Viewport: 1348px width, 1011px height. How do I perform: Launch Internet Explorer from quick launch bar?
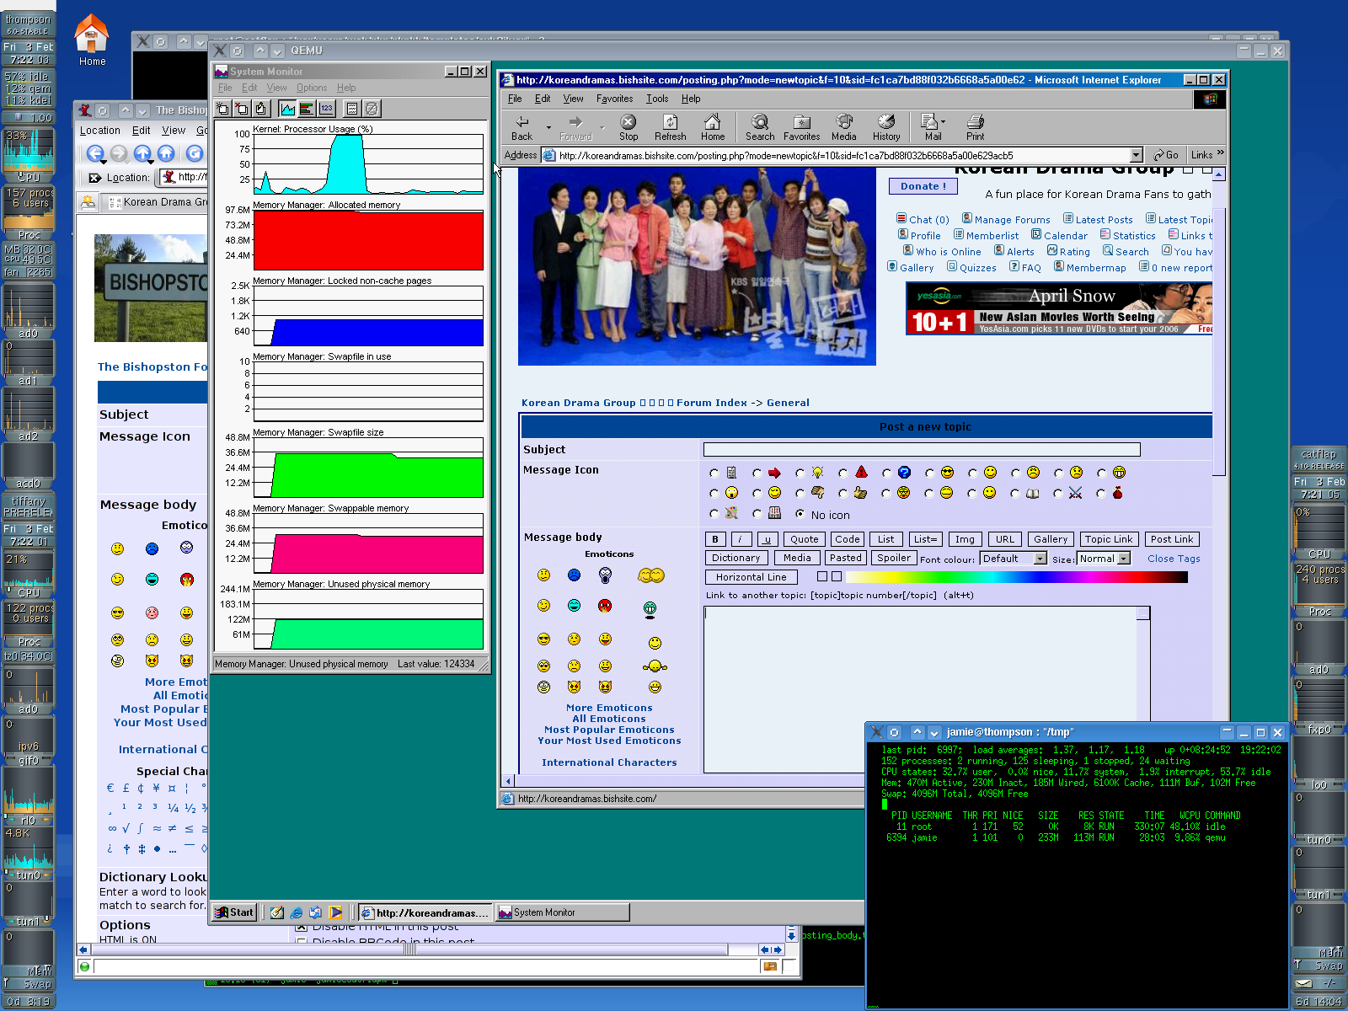[x=297, y=912]
